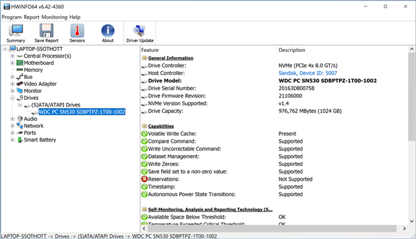416x239 pixels.
Task: Click the Bus icon in tree
Action: coord(20,77)
